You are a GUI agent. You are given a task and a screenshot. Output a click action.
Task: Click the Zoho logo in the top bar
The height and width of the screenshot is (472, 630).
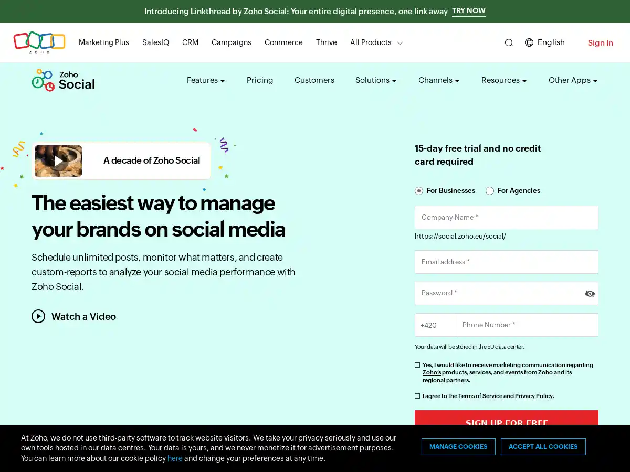tap(39, 42)
